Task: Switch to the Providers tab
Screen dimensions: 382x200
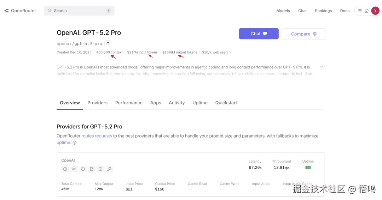Action: pyautogui.click(x=97, y=103)
